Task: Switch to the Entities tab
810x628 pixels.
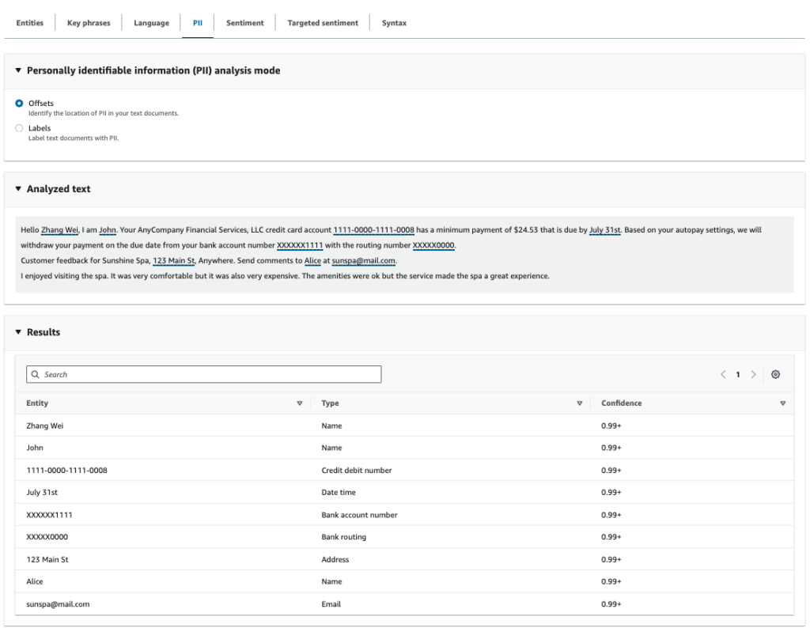Action: click(29, 22)
